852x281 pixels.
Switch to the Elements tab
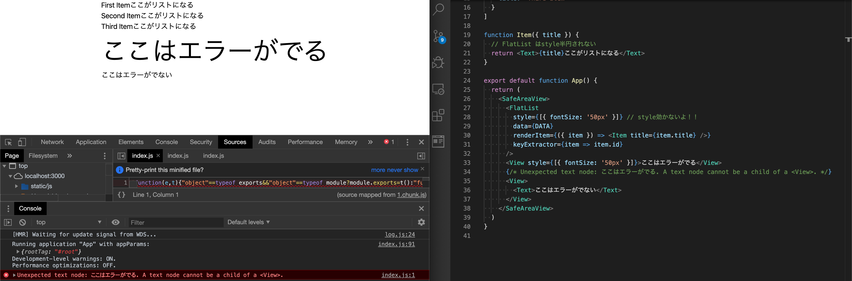pyautogui.click(x=131, y=142)
